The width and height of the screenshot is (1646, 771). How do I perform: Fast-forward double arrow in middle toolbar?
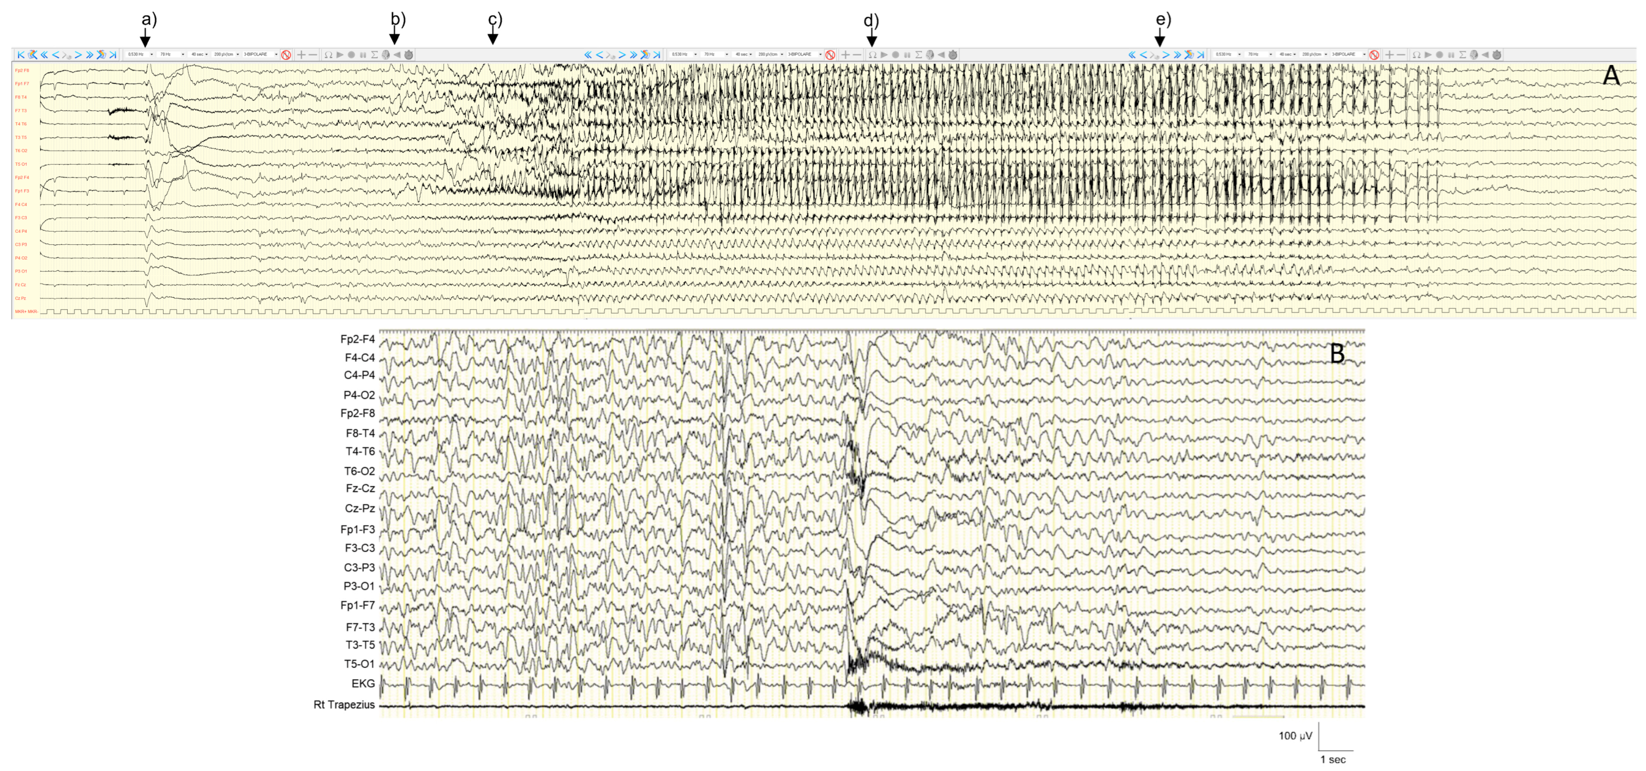pyautogui.click(x=633, y=55)
